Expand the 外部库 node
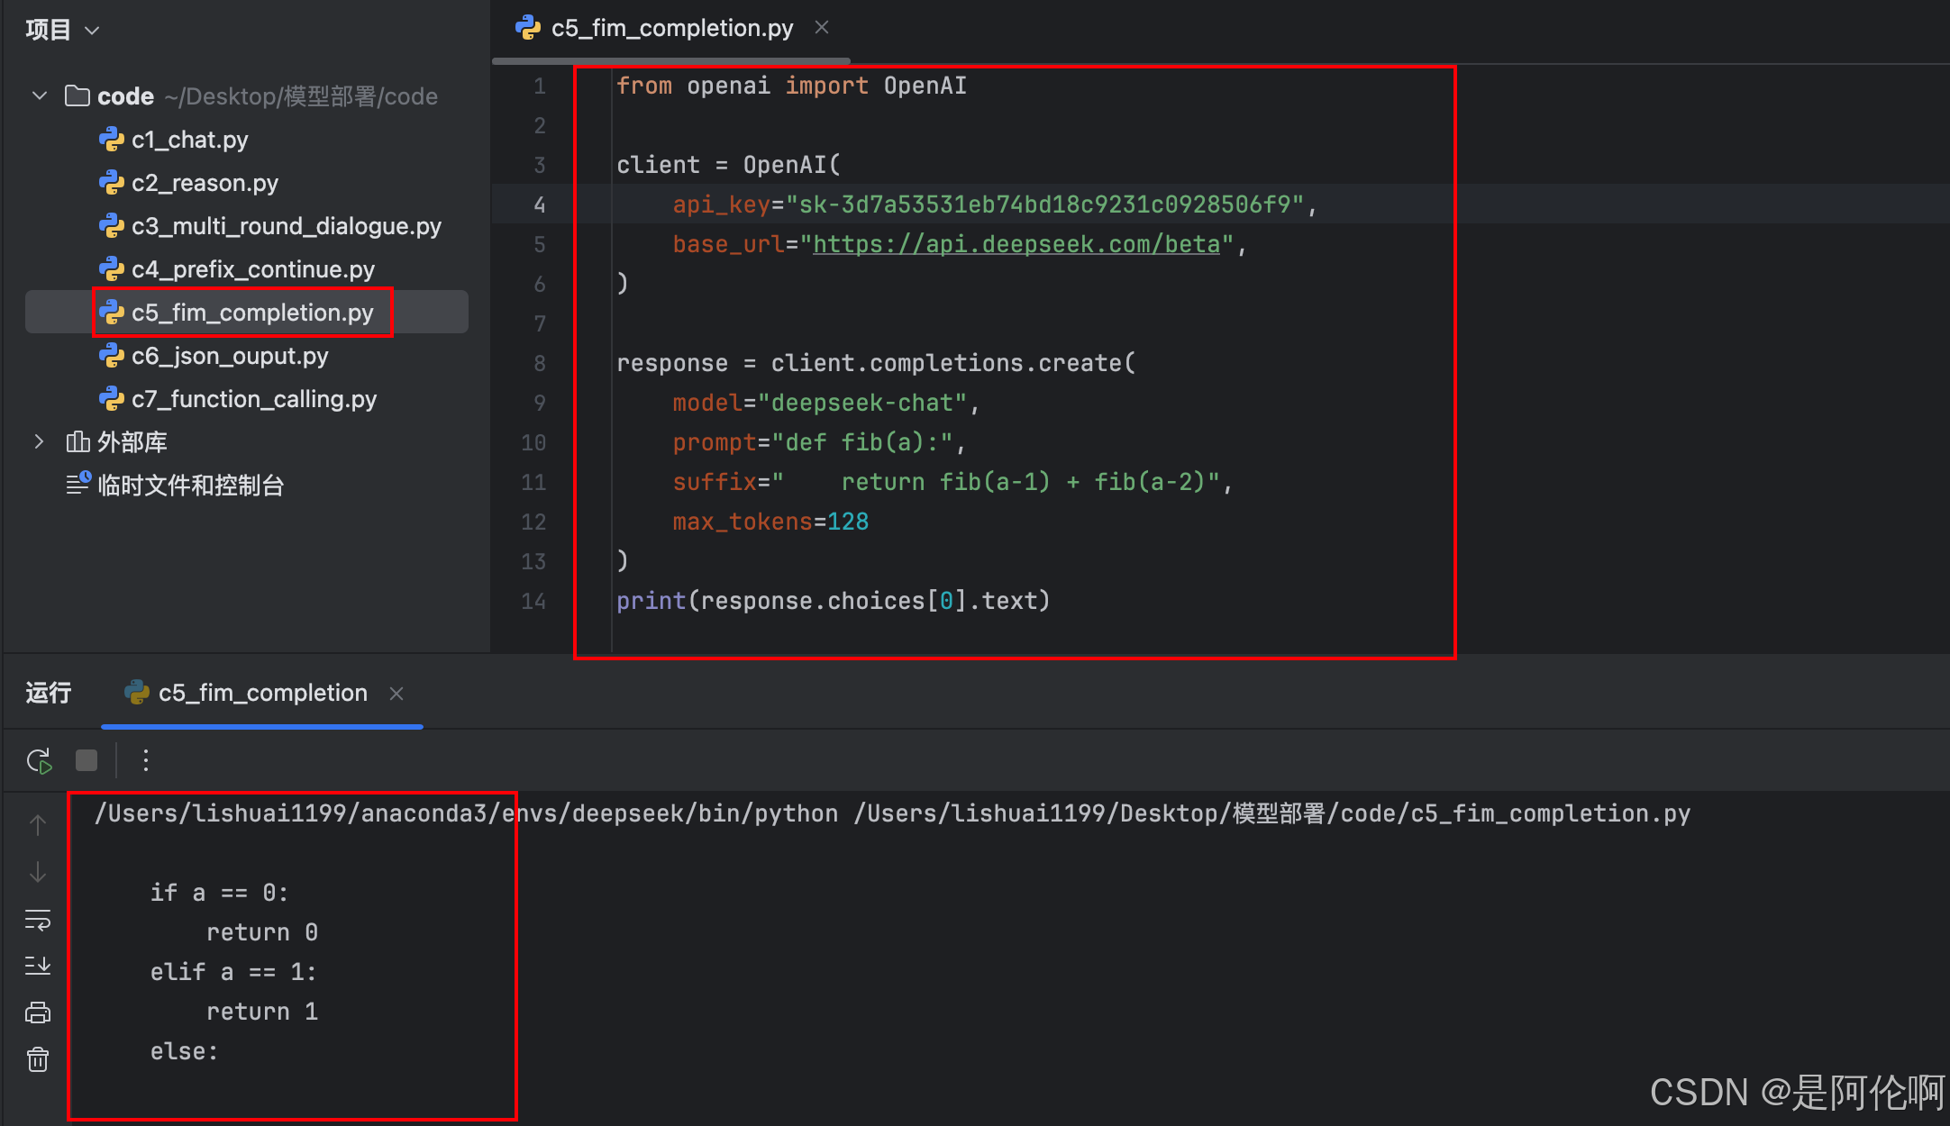This screenshot has width=1950, height=1126. click(x=39, y=441)
